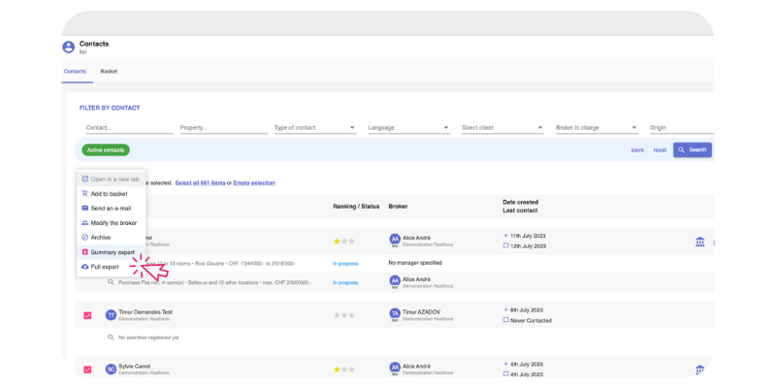Click In progress status of Rive Gauche search
The width and height of the screenshot is (776, 388).
pos(345,263)
